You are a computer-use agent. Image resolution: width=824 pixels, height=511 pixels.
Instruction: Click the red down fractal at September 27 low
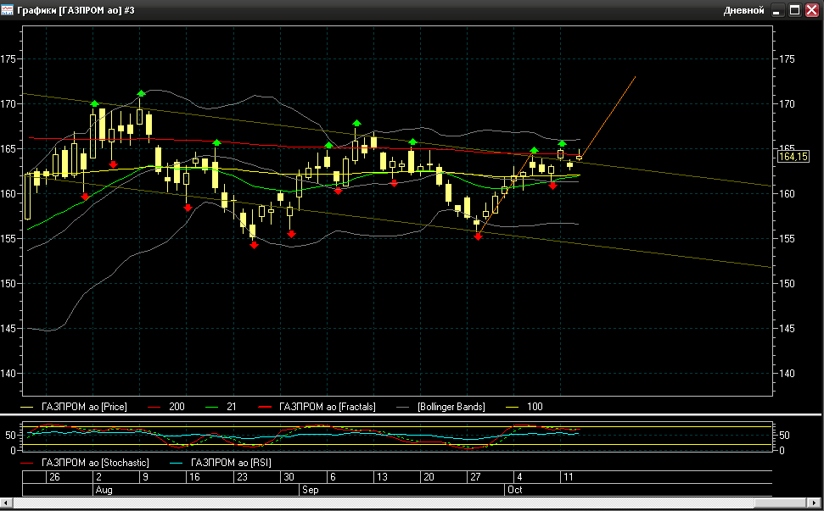[478, 237]
